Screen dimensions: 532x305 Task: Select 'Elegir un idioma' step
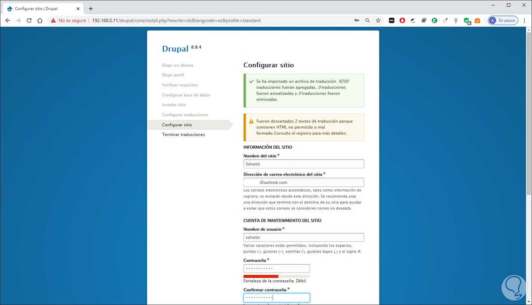tap(178, 65)
